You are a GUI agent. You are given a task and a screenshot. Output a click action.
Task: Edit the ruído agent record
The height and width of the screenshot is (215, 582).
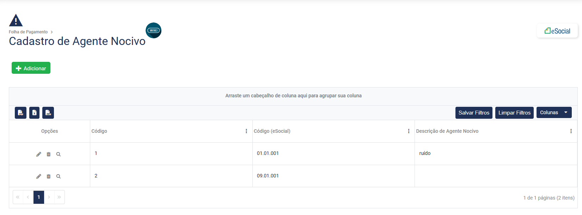pos(39,154)
